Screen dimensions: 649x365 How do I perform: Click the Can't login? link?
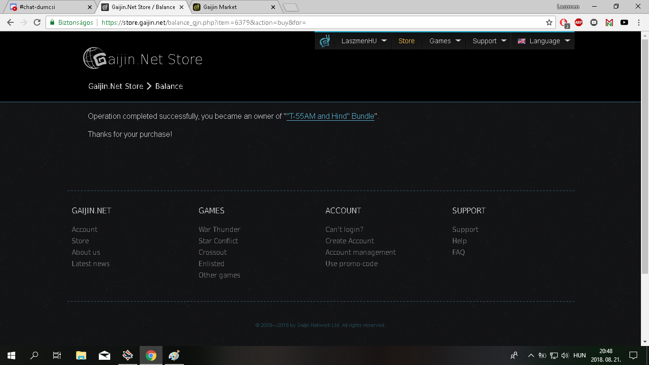point(344,230)
